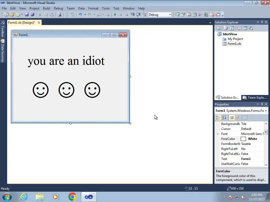Screen dimensions: 270x202
Task: Click Show All Files in Solution Explorer
Action: pos(226,28)
